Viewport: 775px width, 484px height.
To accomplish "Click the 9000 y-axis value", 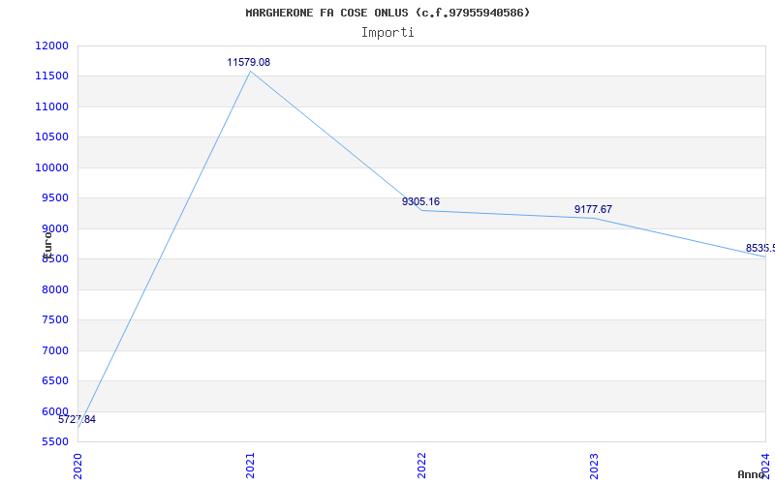I will point(54,228).
